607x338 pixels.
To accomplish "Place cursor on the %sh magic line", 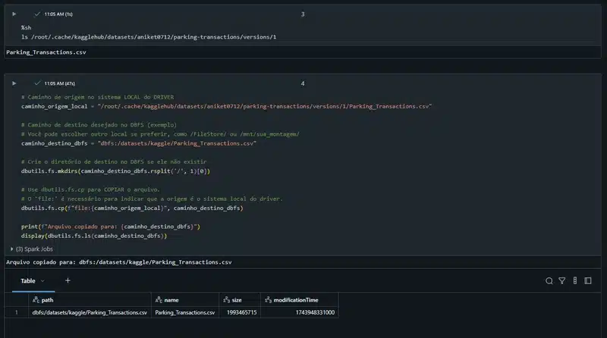I will click(27, 27).
